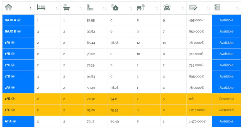
Task: Toggle the eye icon next to BAJO A
Action: point(19,20)
